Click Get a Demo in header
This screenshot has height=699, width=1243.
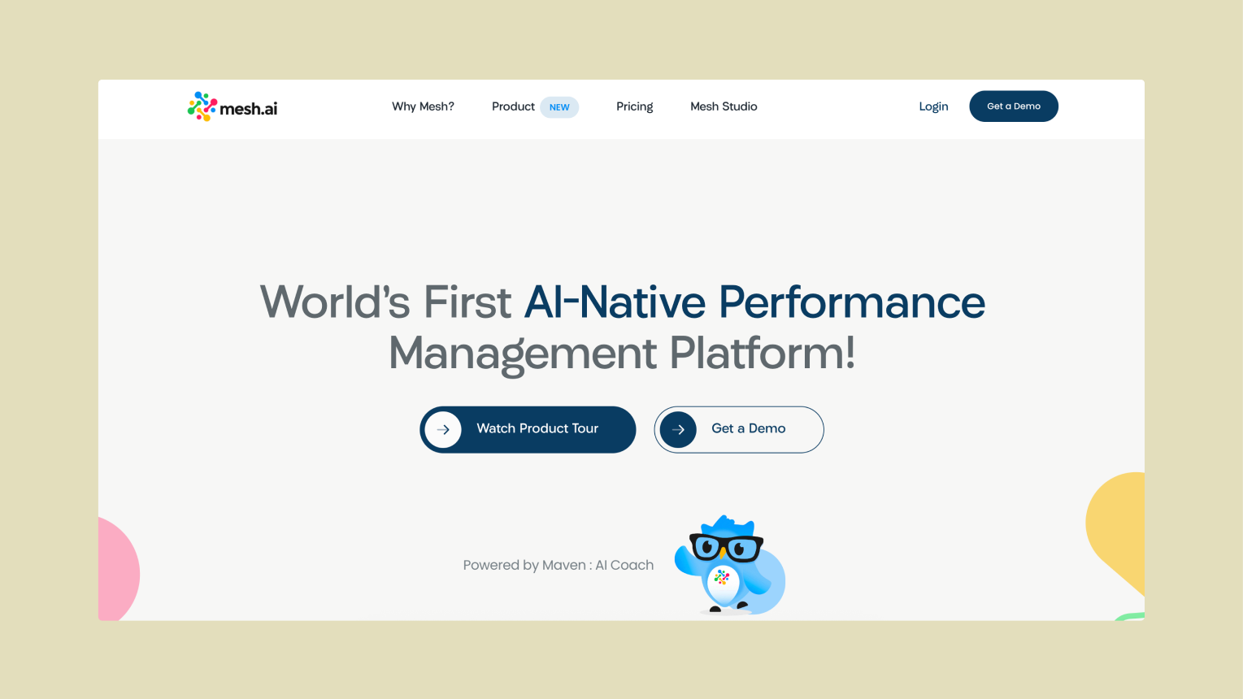(x=1014, y=106)
